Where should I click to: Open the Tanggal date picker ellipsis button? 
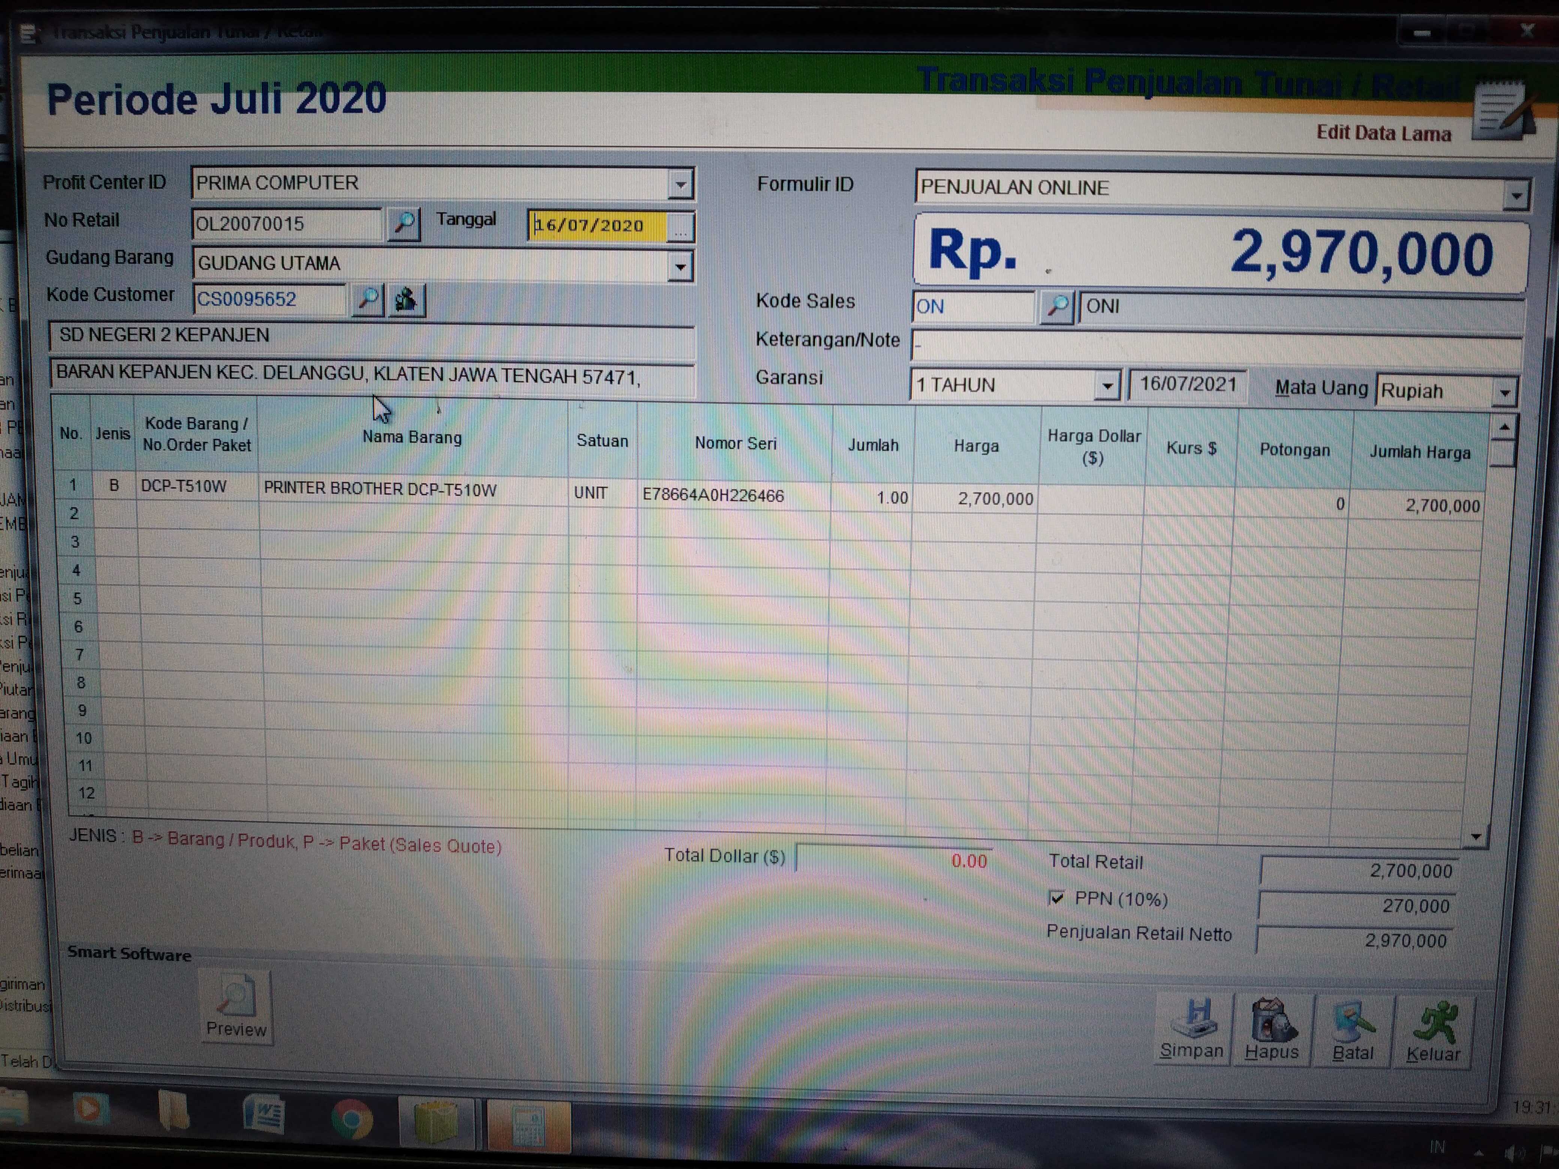[680, 227]
